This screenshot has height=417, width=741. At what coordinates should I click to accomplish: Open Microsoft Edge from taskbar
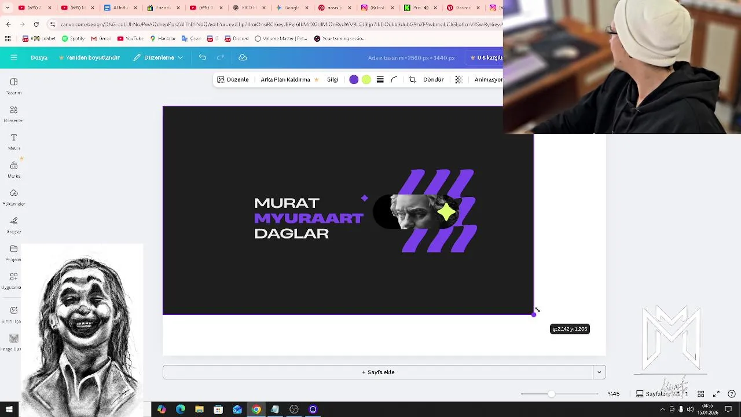(x=181, y=409)
